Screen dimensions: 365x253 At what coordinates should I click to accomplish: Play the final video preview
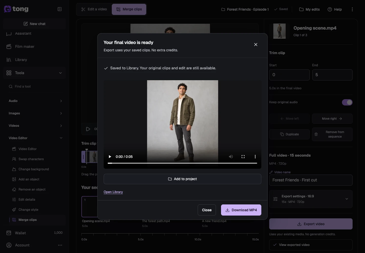pyautogui.click(x=110, y=157)
